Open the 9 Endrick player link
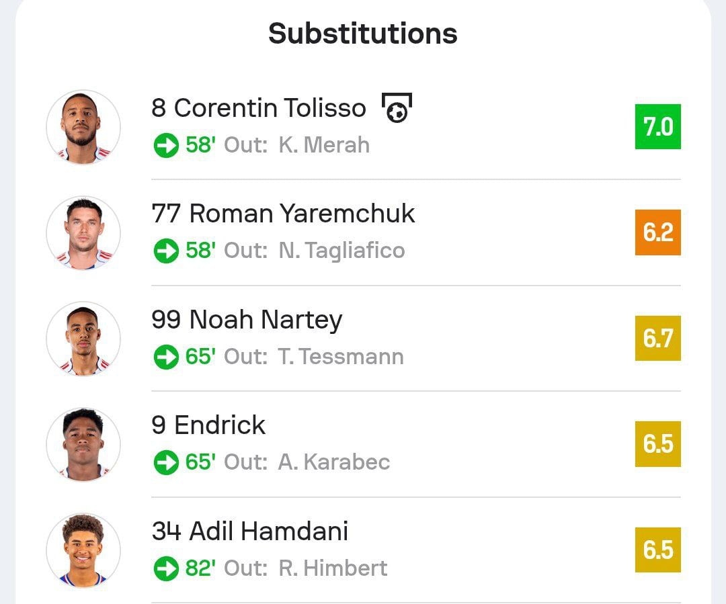Screen dimensions: 726x604 click(x=208, y=425)
